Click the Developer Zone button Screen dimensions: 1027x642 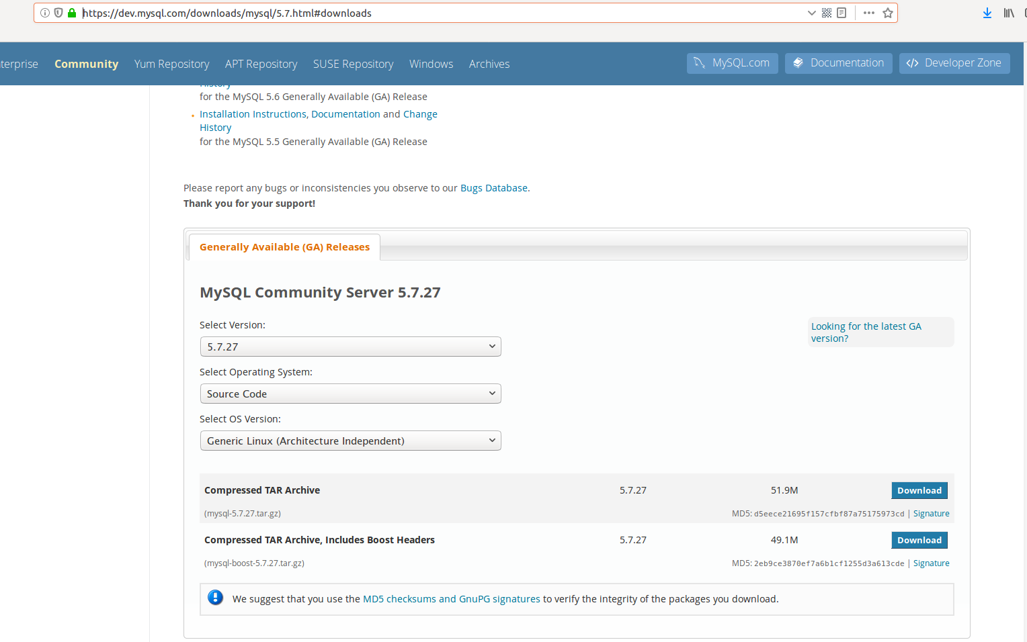954,63
